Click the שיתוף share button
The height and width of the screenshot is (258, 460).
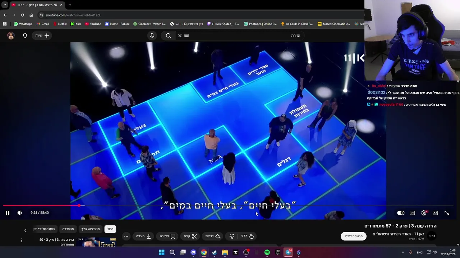click(213, 236)
